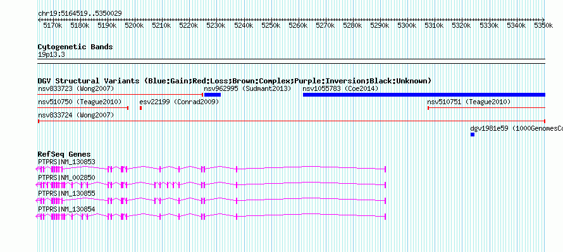Click the 19p13.3 cytogenetic band

click(292, 61)
